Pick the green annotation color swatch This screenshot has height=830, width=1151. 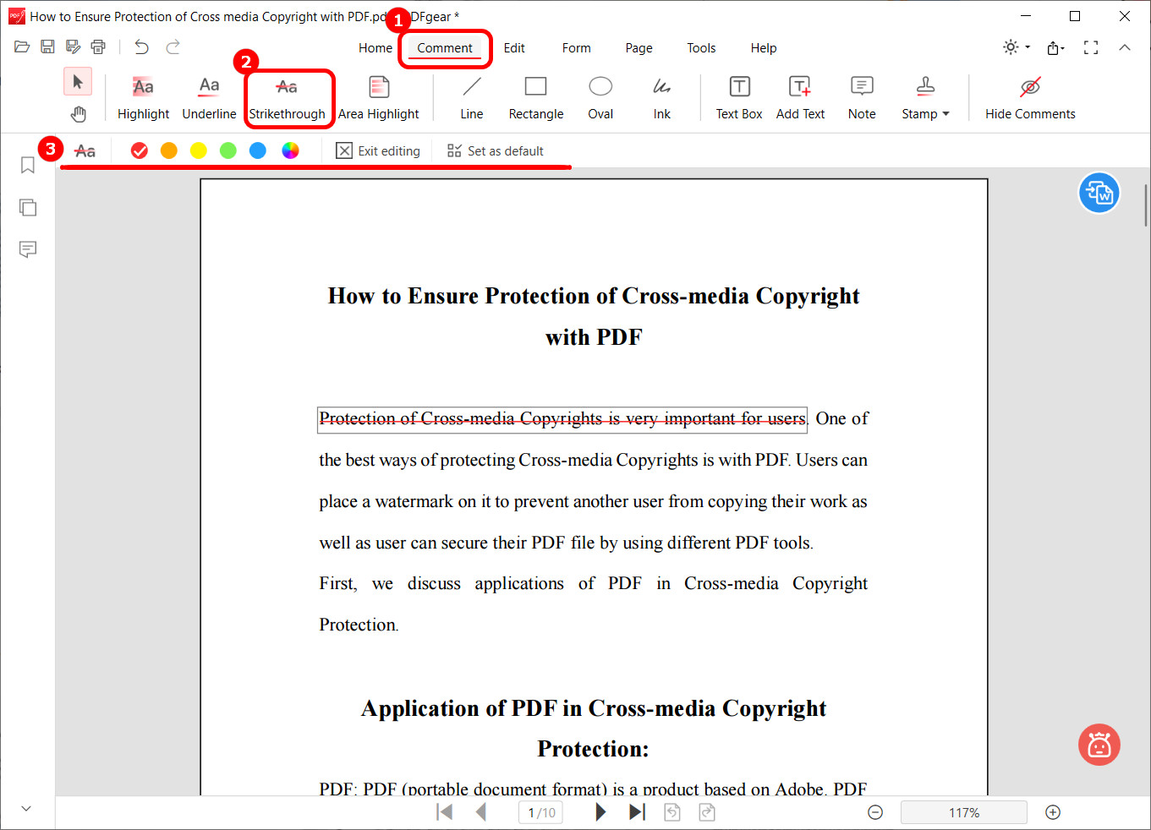[x=227, y=150]
